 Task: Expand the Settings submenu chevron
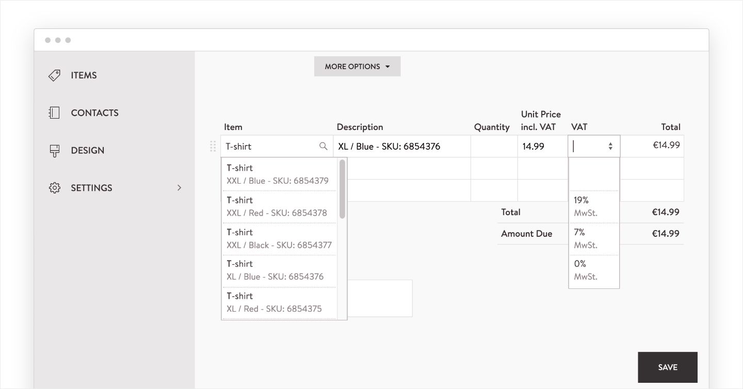[180, 188]
